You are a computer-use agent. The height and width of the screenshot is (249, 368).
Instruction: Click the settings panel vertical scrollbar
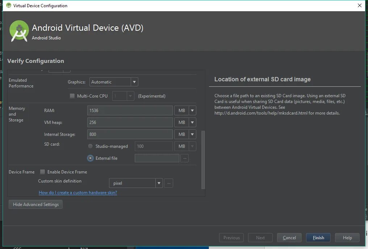[x=203, y=159]
